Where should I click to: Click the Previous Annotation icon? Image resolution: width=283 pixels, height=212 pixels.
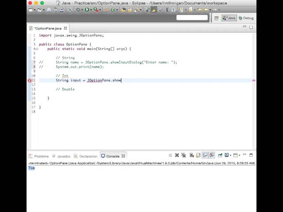190,10
